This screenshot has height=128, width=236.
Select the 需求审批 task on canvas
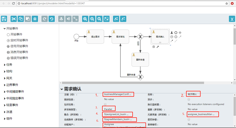[120, 37]
